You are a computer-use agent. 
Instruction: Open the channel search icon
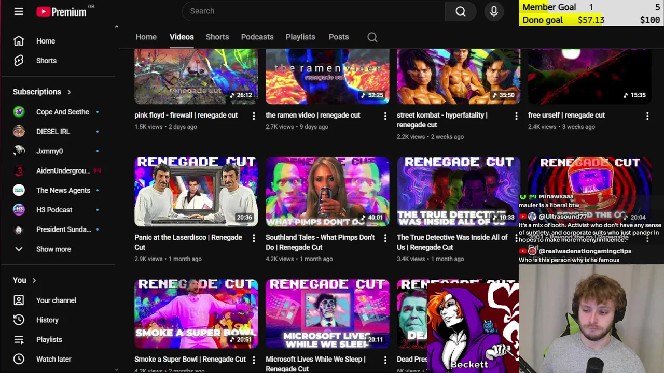point(372,37)
